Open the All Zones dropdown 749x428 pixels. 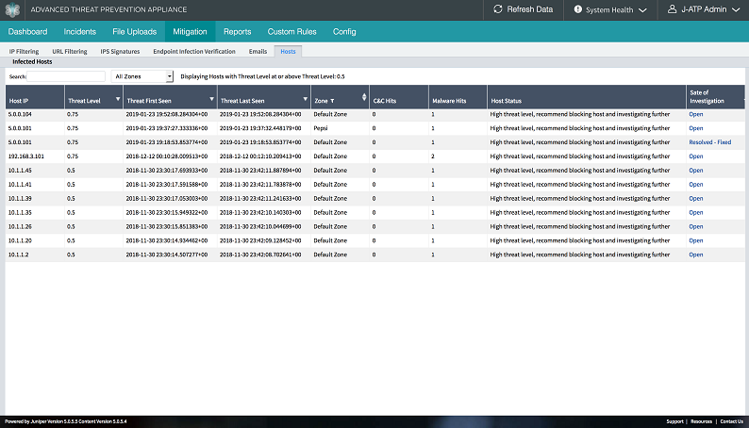coord(142,75)
